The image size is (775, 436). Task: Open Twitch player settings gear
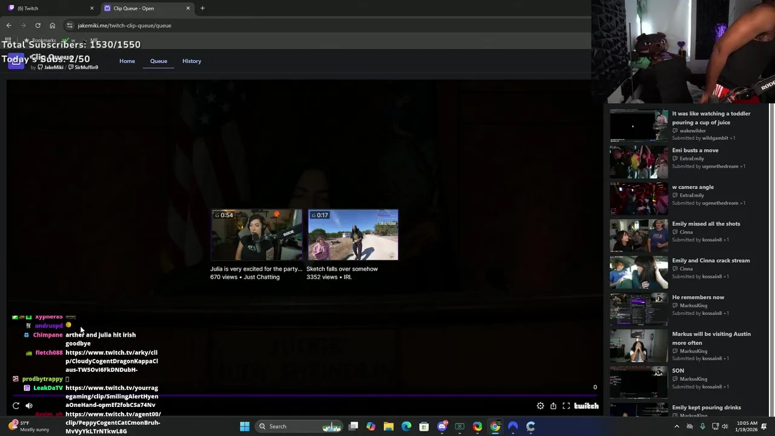[x=540, y=406]
